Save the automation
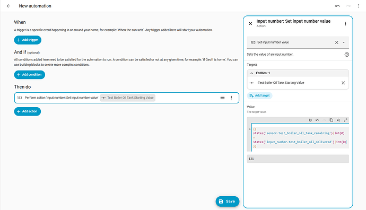Viewport: 366px width, 210px height. coord(228,202)
